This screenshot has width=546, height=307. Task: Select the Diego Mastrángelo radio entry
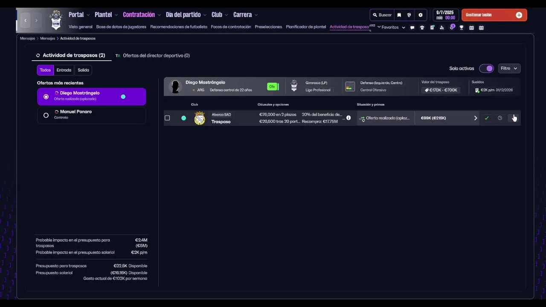pyautogui.click(x=91, y=96)
